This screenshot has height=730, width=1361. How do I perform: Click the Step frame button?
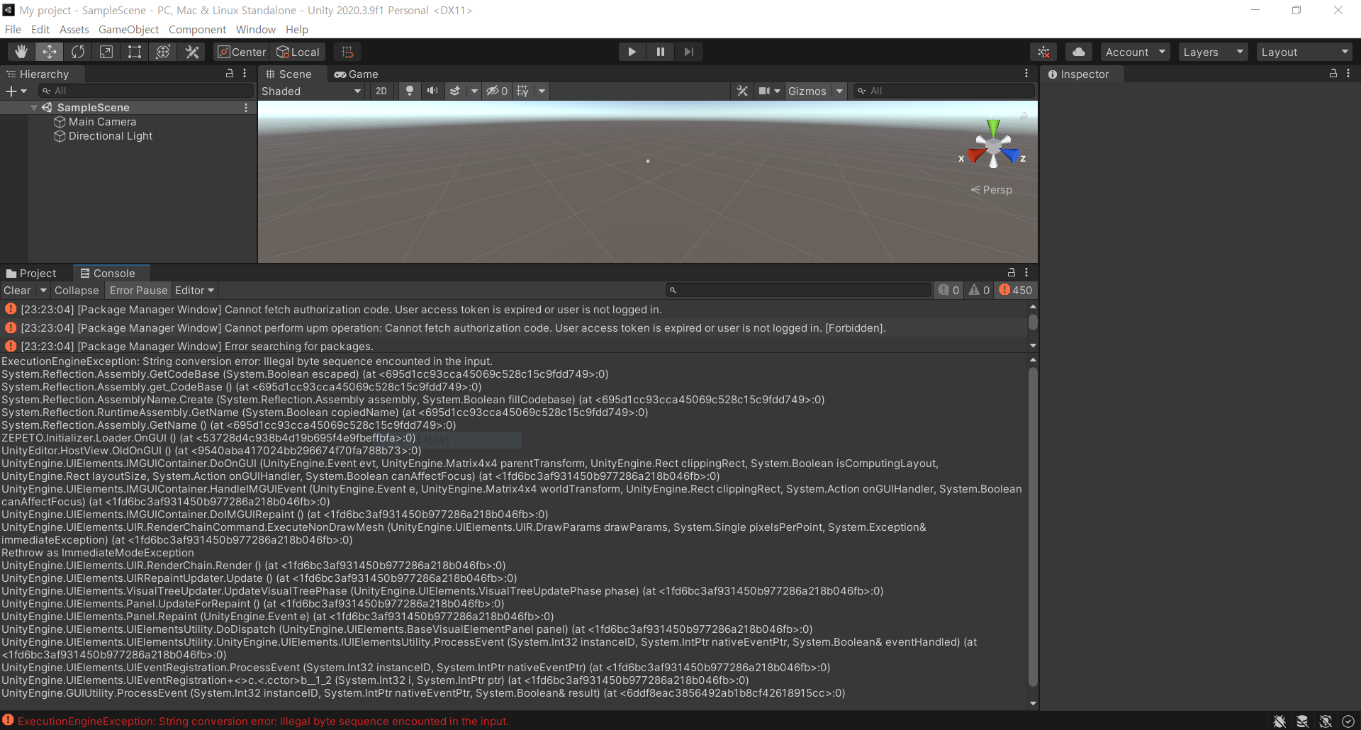point(688,52)
